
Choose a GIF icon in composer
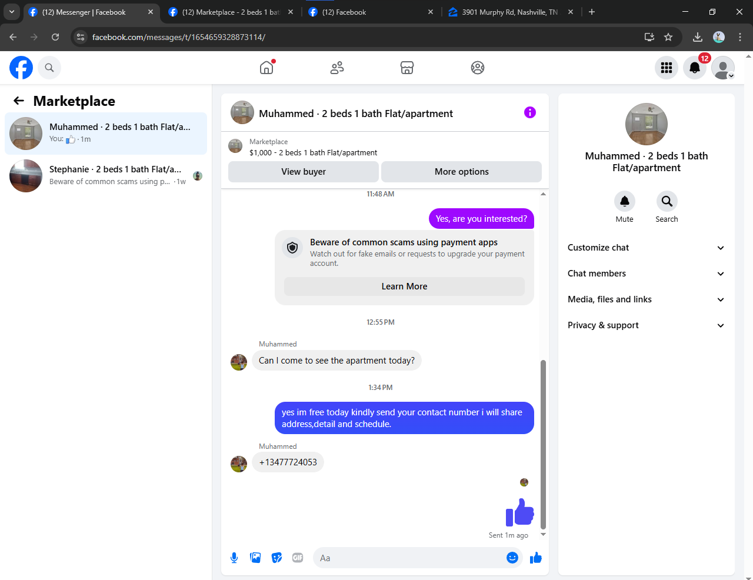click(298, 558)
